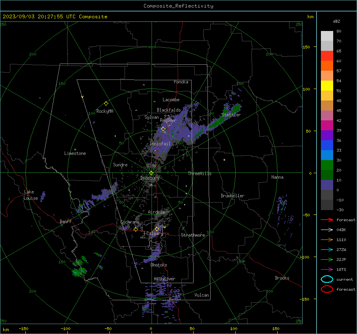Click the red forecast arrow legend icon

[327, 220]
